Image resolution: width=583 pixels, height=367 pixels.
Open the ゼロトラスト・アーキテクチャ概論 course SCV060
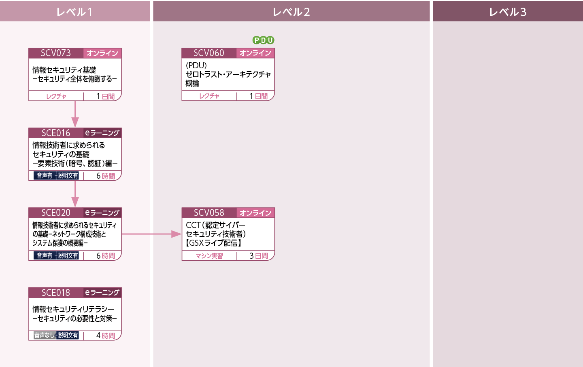coord(228,74)
